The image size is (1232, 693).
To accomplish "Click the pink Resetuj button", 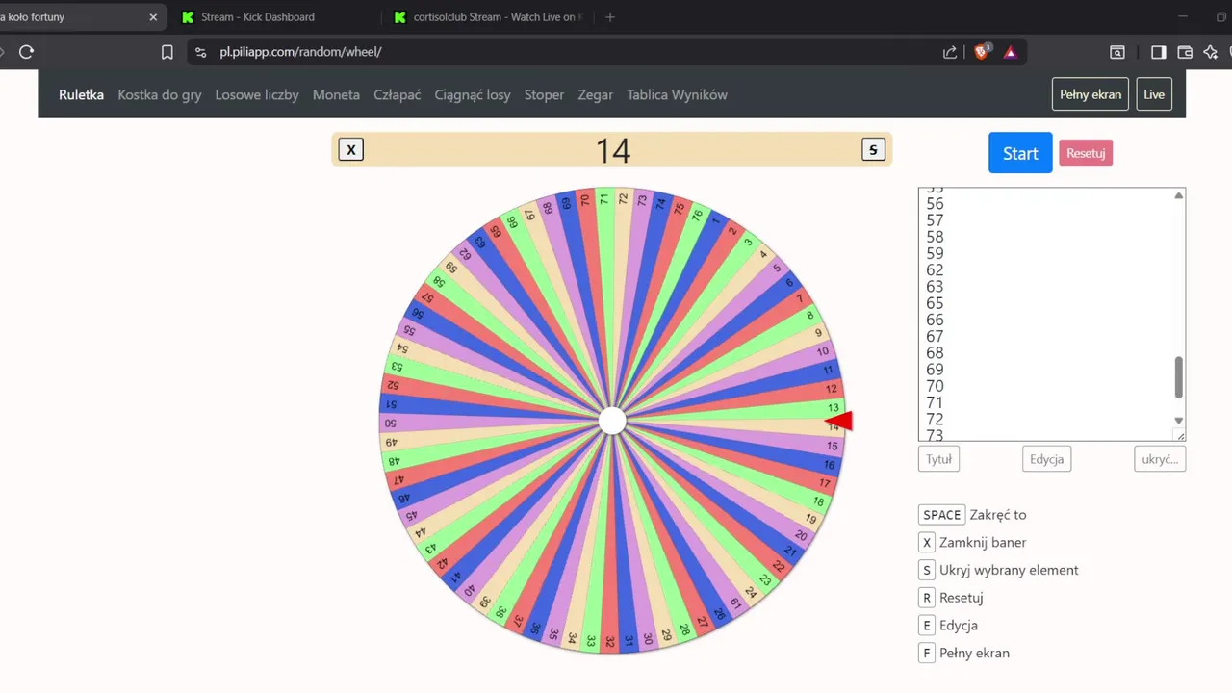I will (x=1086, y=153).
